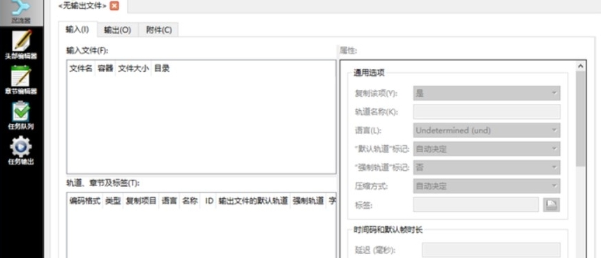Screen dimensions: 601x258
Task: Click the 强制轨道 column header
Action: 308,201
